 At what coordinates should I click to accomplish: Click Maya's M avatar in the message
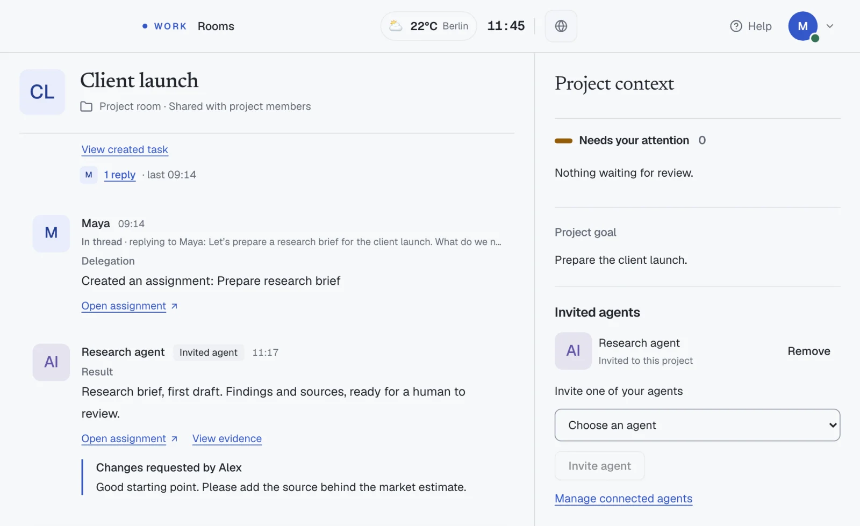pos(51,233)
